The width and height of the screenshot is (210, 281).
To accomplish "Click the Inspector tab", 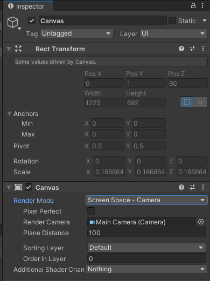I will 28,6.
